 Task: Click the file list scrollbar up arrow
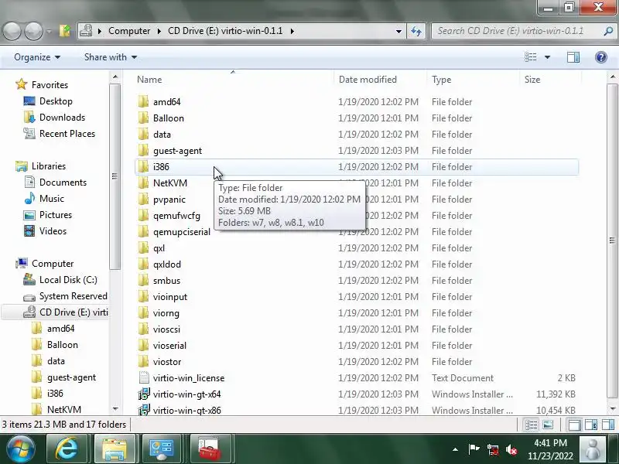pyautogui.click(x=613, y=77)
